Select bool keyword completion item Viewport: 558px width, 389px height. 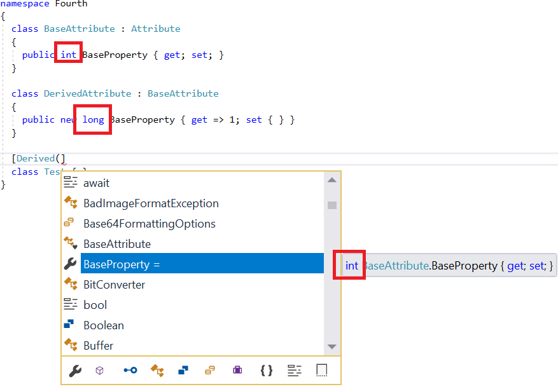pyautogui.click(x=193, y=304)
